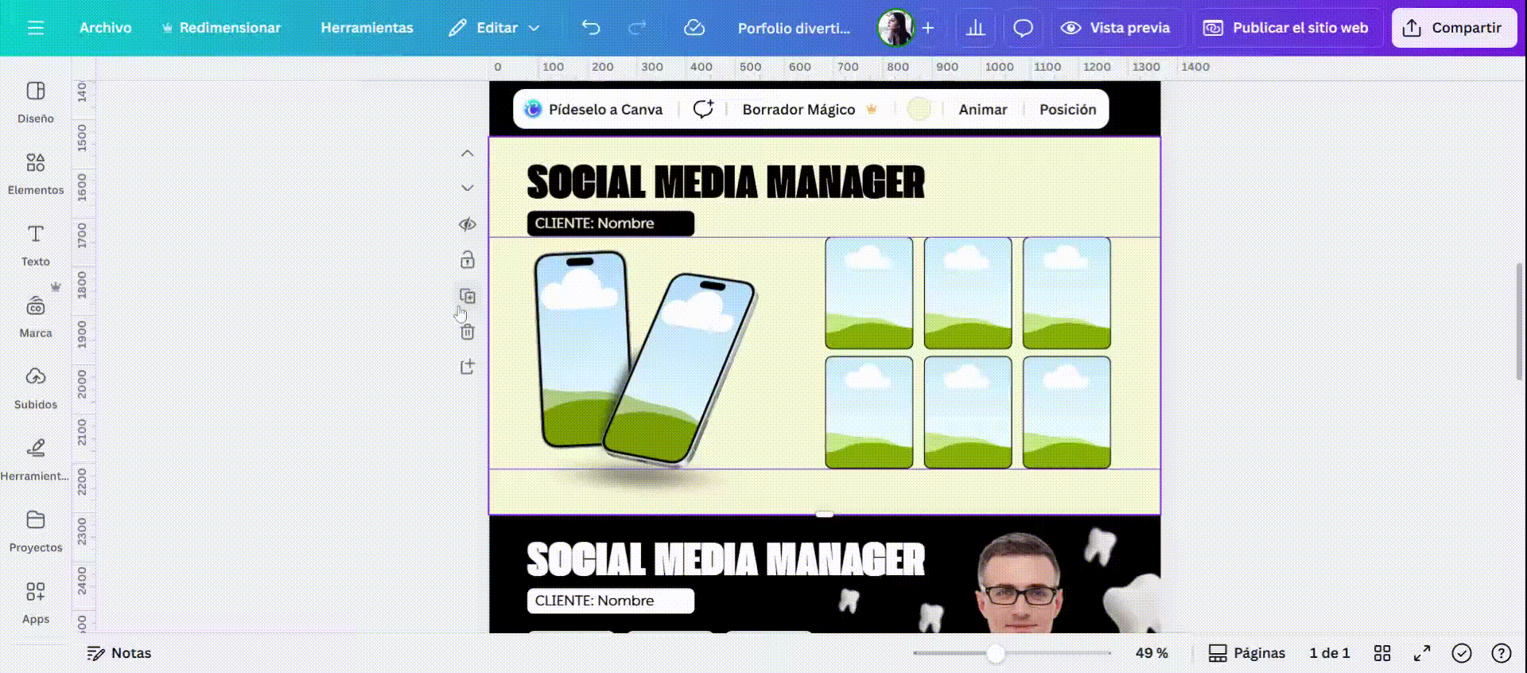Open the Marca side panel
The image size is (1527, 673).
(36, 317)
